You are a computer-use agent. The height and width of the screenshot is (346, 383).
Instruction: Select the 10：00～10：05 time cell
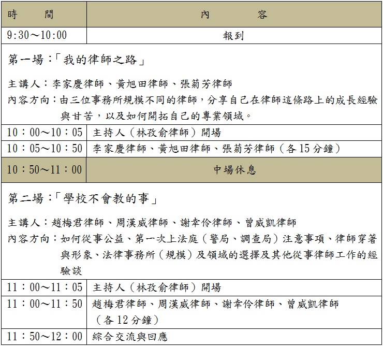point(44,133)
